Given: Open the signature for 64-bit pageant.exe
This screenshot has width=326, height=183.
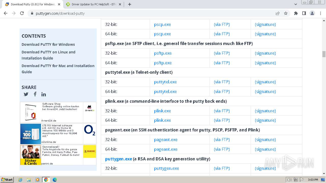Looking at the screenshot, I should pyautogui.click(x=265, y=149).
